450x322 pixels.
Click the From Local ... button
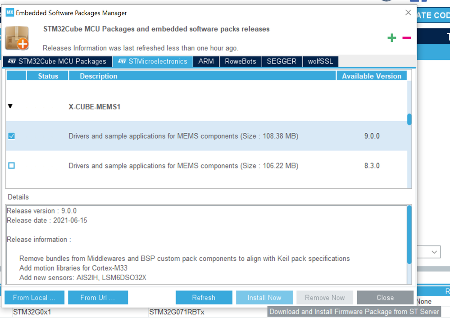click(x=34, y=298)
